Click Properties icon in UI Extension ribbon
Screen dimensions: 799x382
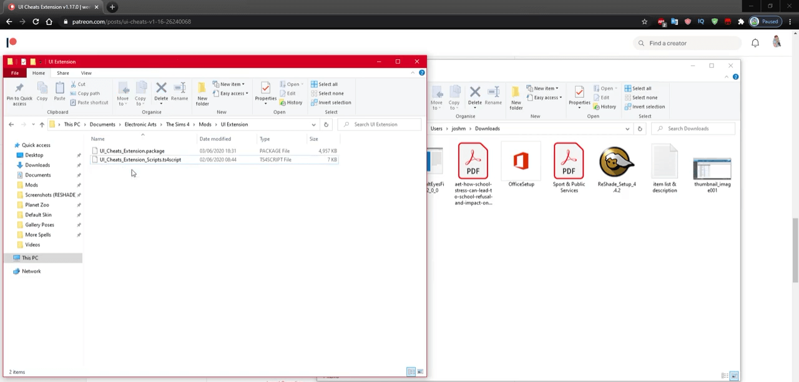coord(265,92)
